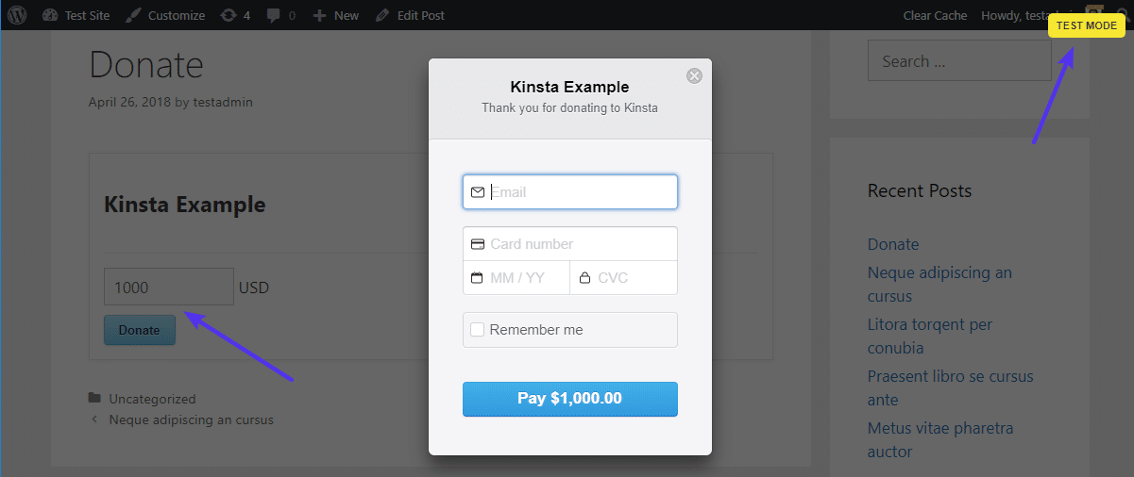Focus the Email field in payment form

tap(581, 192)
